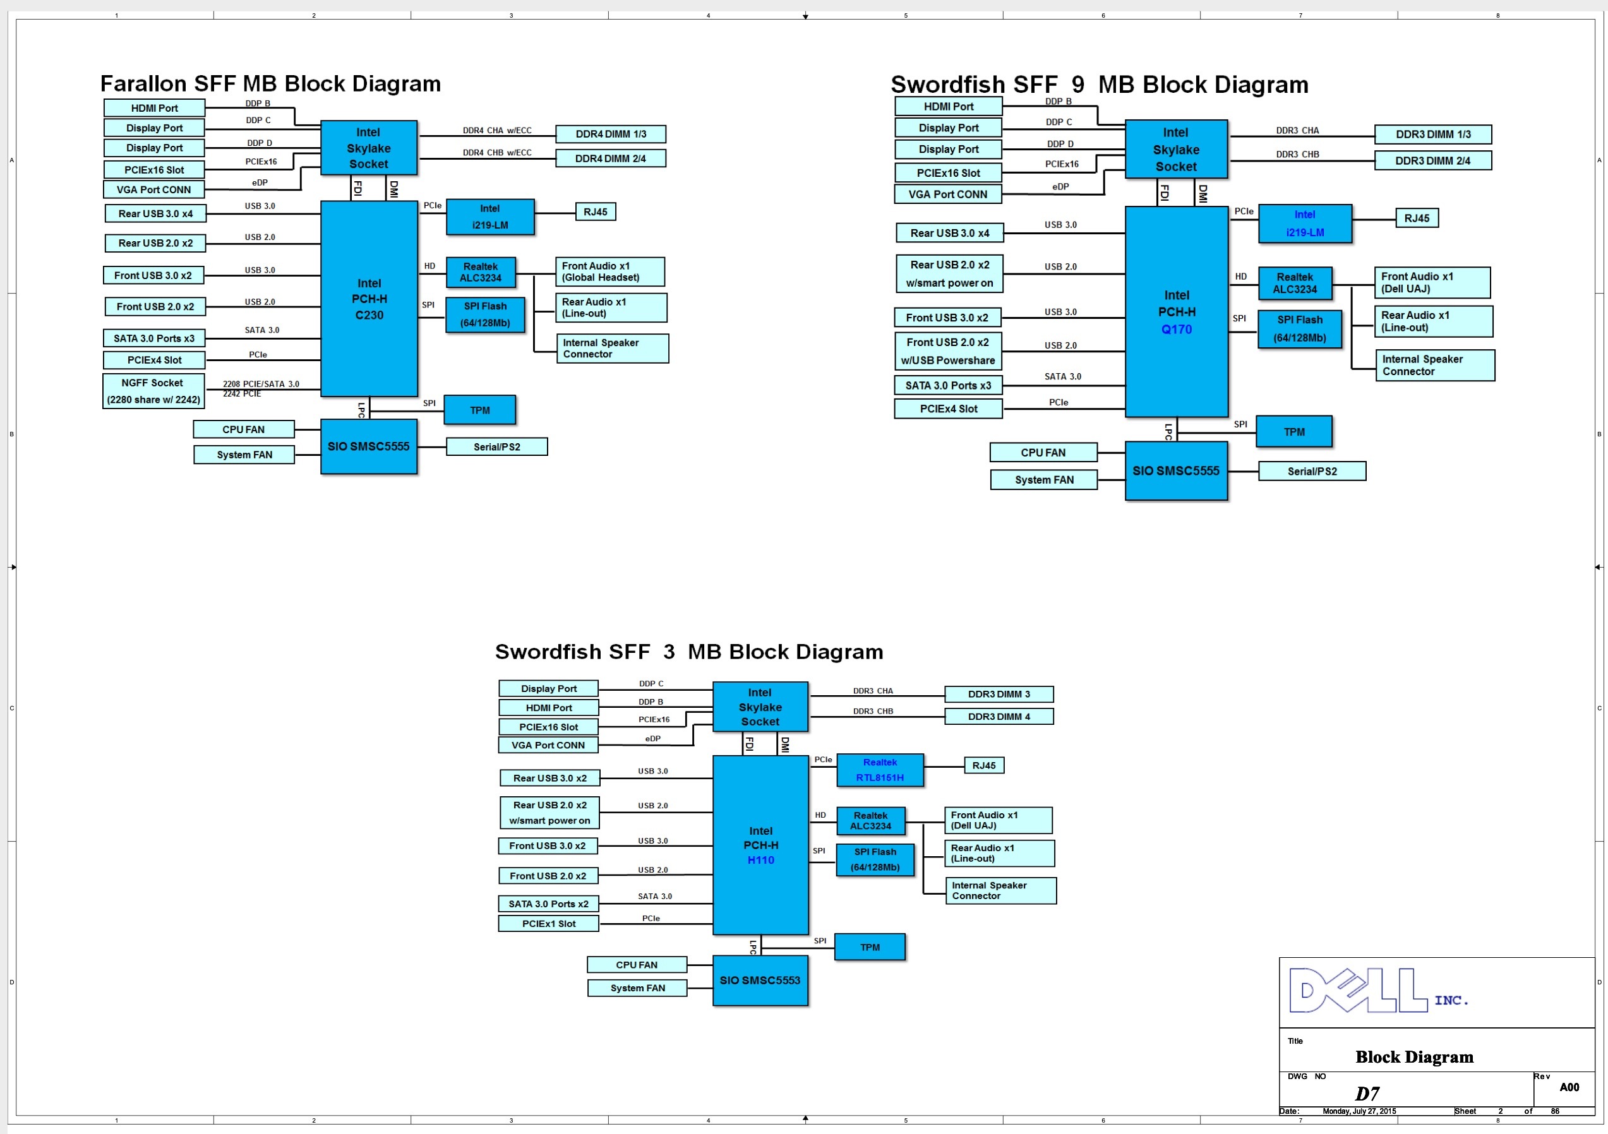Select the 'Rear USB 3.0 x2' box
The height and width of the screenshot is (1134, 1608).
[x=549, y=779]
